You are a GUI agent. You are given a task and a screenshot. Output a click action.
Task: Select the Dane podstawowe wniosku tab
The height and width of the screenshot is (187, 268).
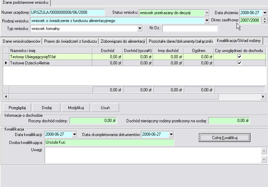pyautogui.click(x=26, y=2)
